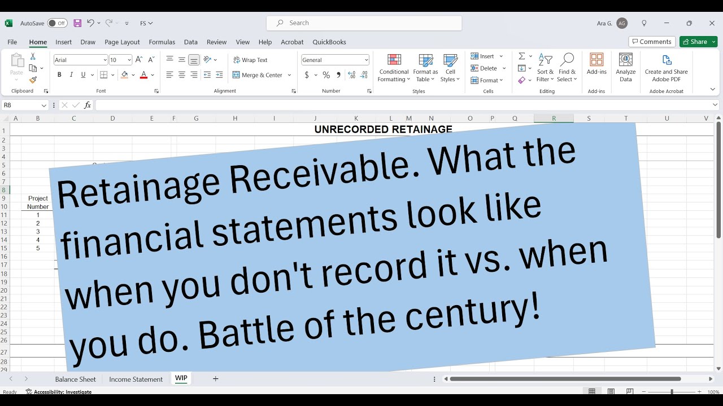The image size is (723, 406).
Task: Open Find & Select dropdown
Action: (x=567, y=68)
